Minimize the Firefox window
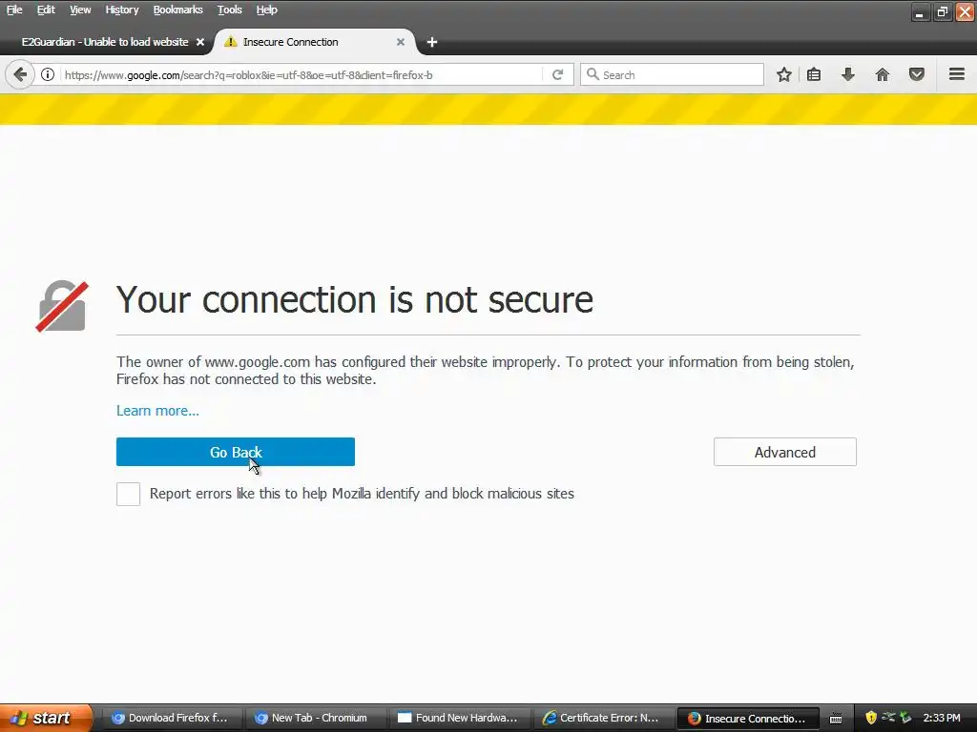977x732 pixels. pos(921,11)
